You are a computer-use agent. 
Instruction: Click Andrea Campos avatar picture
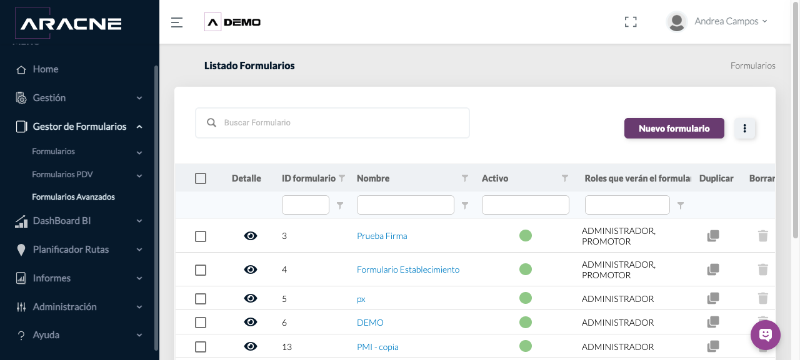677,22
